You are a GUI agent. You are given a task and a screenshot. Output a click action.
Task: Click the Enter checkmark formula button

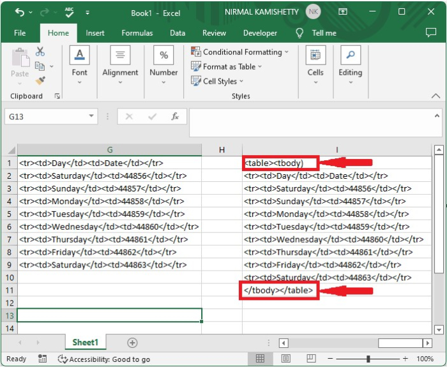pos(152,116)
